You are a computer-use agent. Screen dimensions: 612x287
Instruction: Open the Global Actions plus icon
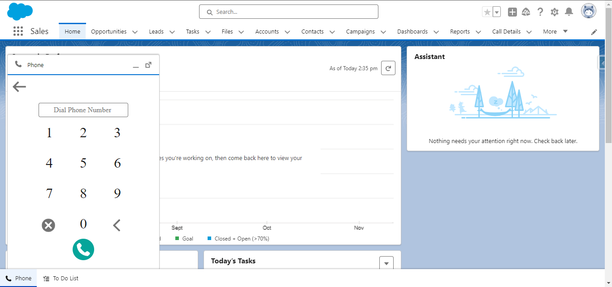coord(512,12)
